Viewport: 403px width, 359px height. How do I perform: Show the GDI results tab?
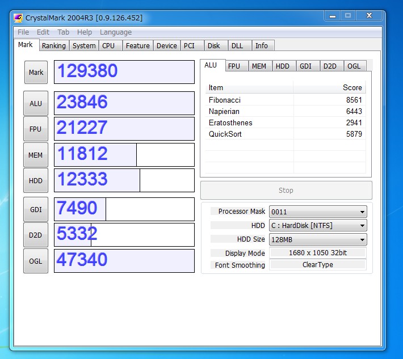point(308,66)
